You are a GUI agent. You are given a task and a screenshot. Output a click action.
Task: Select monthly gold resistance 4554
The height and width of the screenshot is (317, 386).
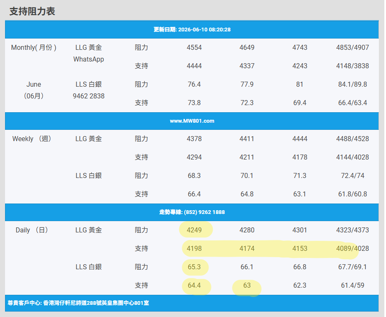tap(194, 47)
